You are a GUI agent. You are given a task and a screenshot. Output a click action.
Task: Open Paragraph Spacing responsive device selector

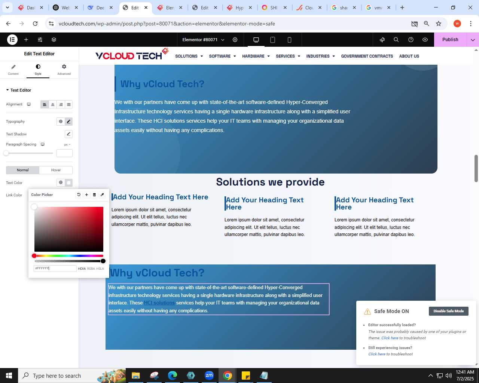(x=43, y=144)
